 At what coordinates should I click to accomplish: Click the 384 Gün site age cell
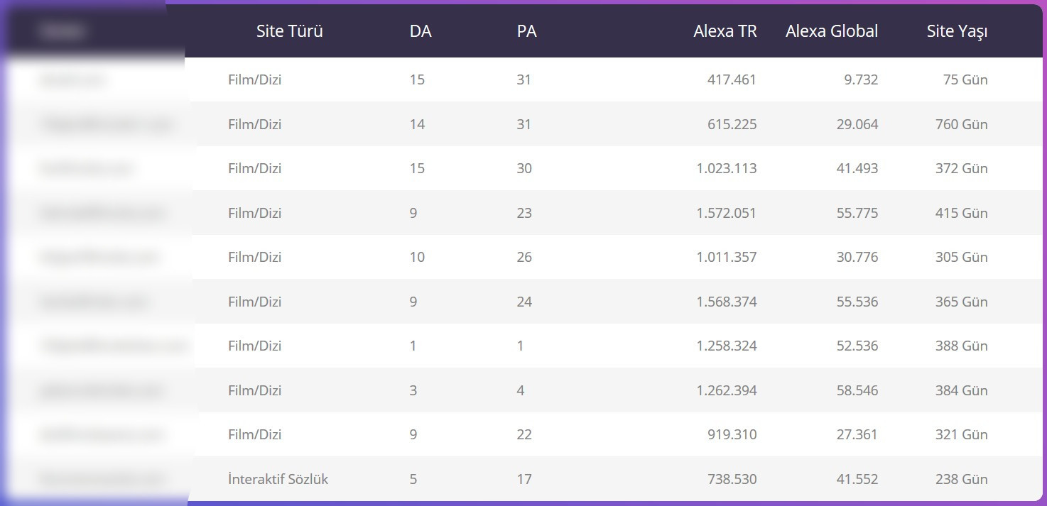(961, 390)
